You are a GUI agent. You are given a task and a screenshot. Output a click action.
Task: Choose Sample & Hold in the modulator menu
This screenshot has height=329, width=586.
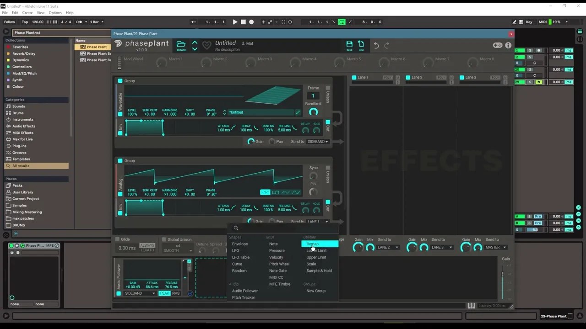(319, 271)
